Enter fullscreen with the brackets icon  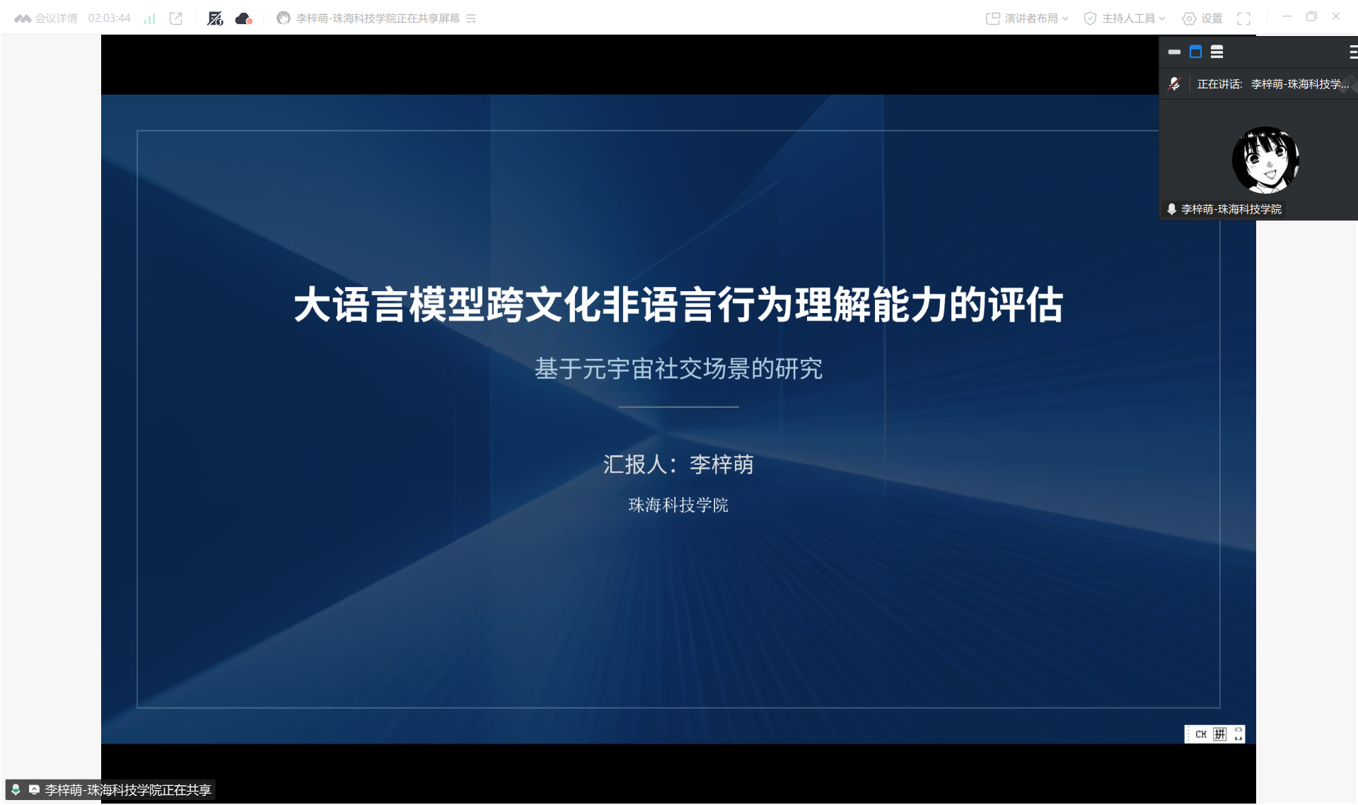click(x=1243, y=18)
